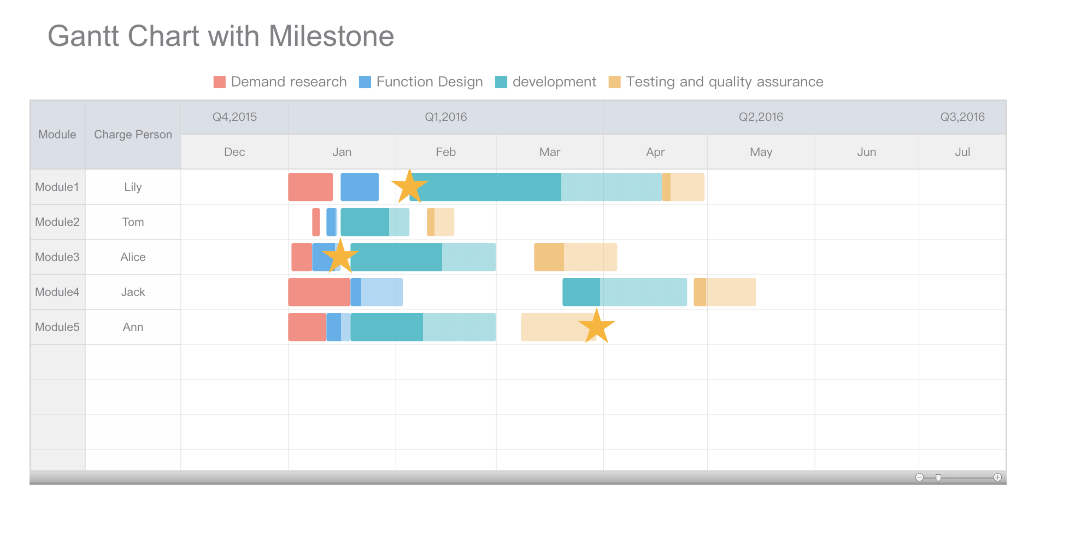The height and width of the screenshot is (547, 1081).
Task: Click the Charge Person column header
Action: [133, 135]
